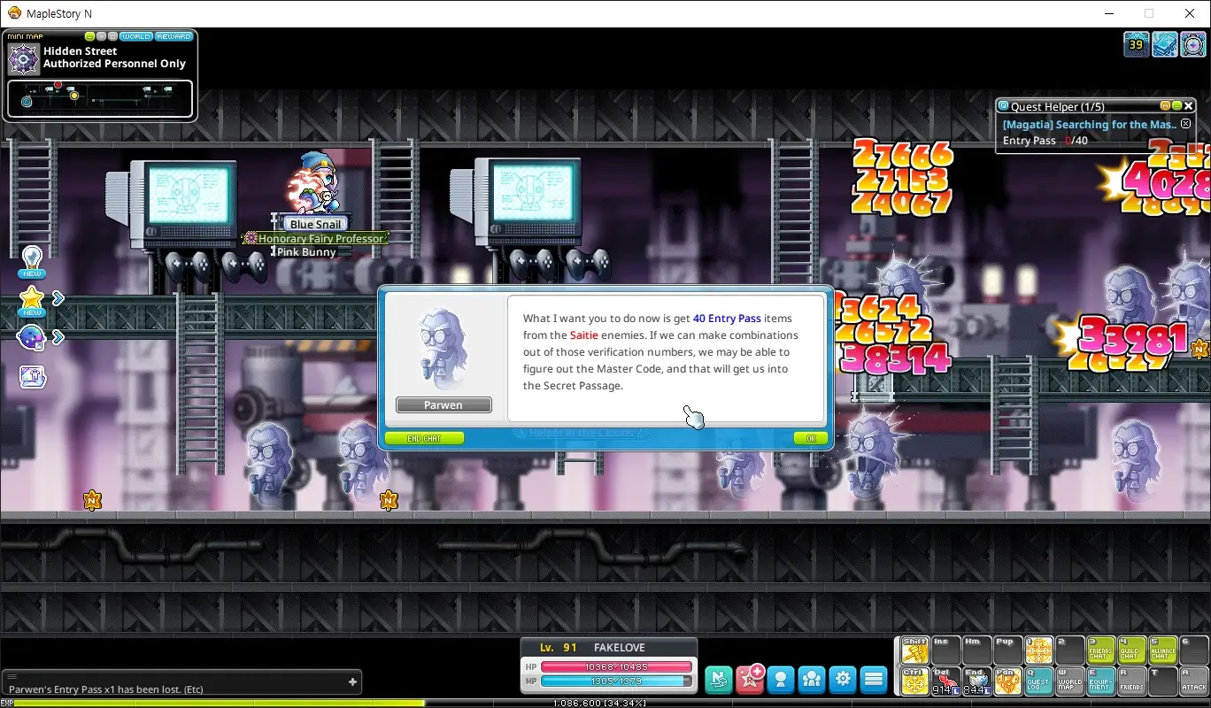Open the main menu list button
This screenshot has height=708, width=1211.
click(874, 679)
